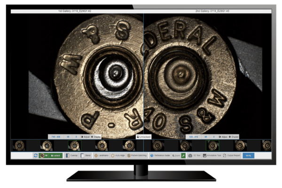Viewport: 282px width, 188px height.
Task: Open the Annotation Tool
Action: 212,156
